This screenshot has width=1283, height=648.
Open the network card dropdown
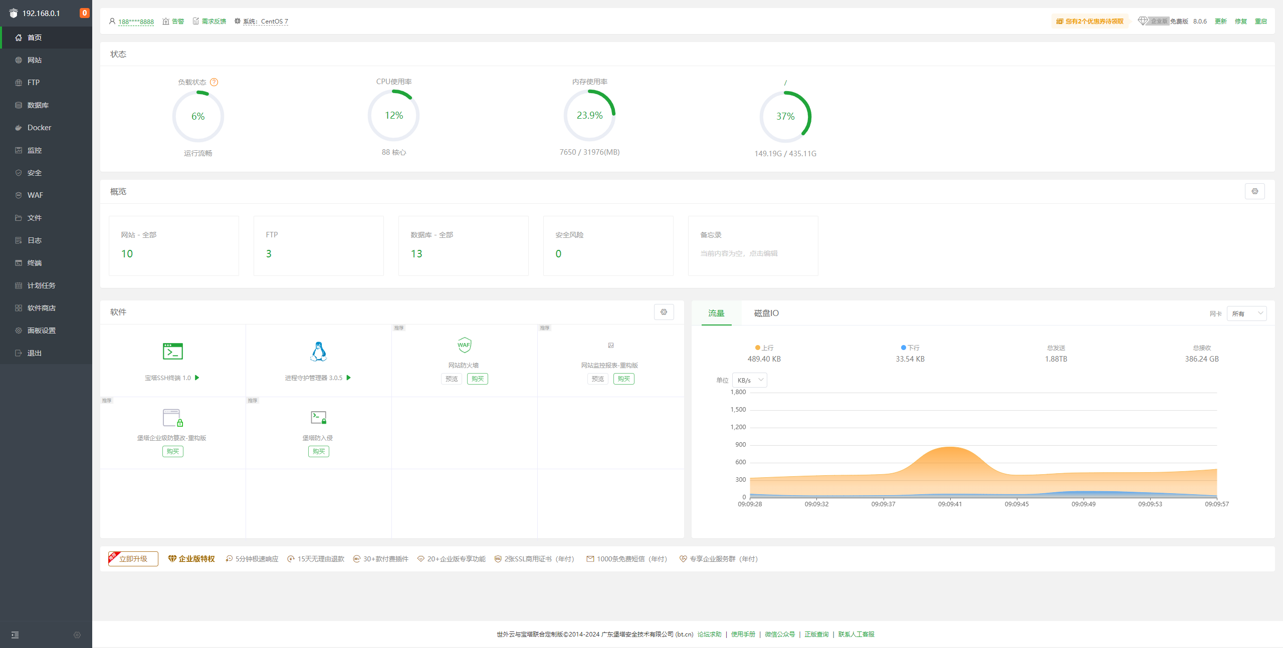[1246, 313]
